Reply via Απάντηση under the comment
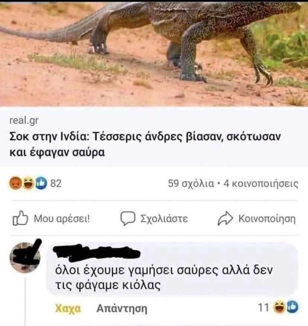The height and width of the screenshot is (326, 308). (122, 309)
